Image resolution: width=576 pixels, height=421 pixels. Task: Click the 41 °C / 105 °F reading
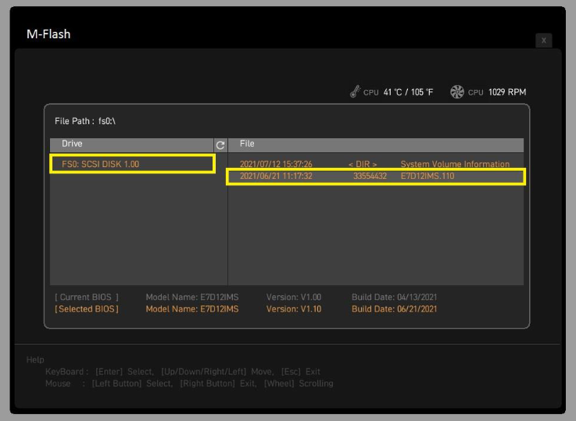coord(408,92)
